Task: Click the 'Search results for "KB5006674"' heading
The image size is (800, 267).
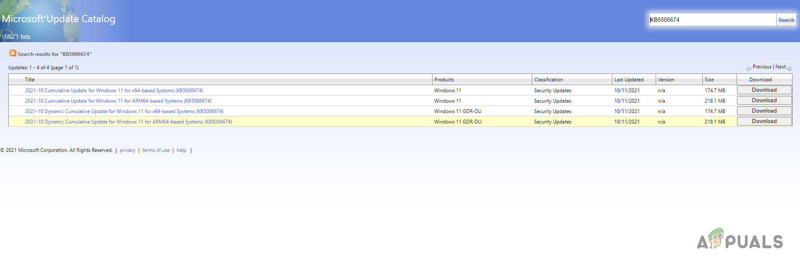Action: 55,54
